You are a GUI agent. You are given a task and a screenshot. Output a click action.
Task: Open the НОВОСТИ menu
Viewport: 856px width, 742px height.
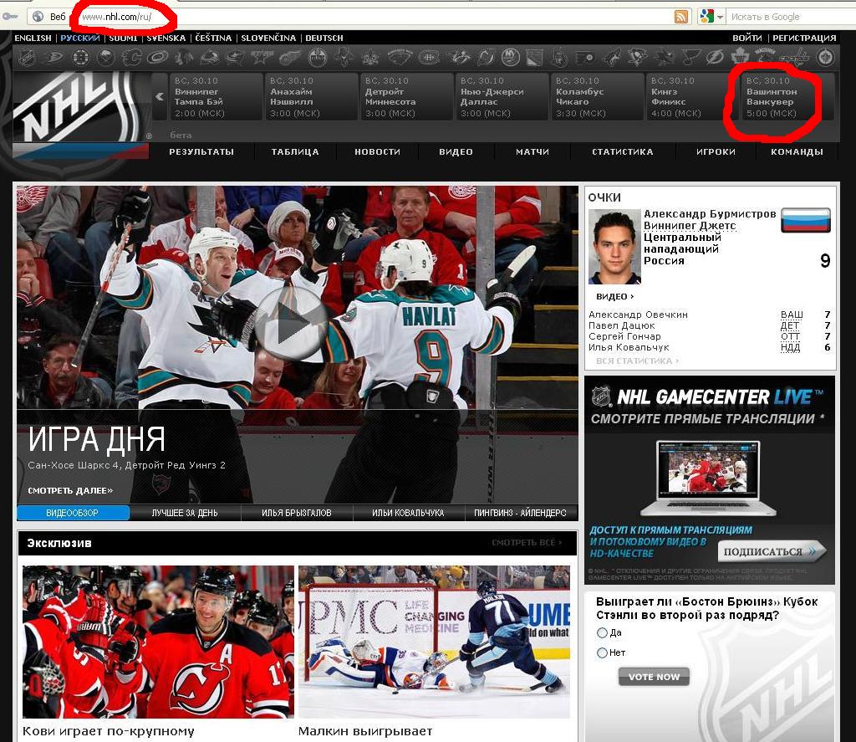(x=377, y=152)
